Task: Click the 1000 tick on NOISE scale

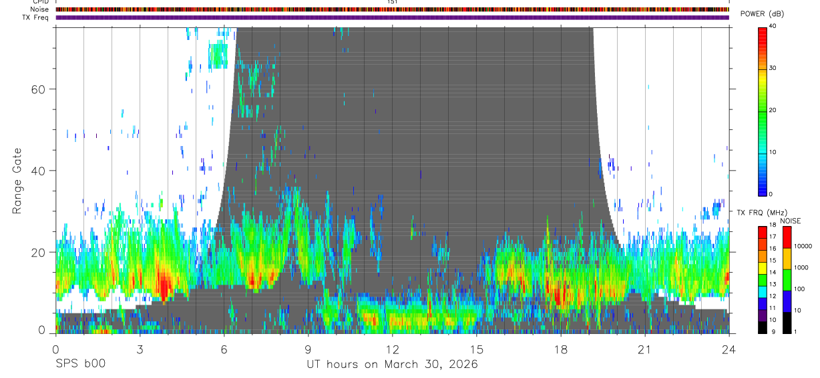Action: pyautogui.click(x=801, y=267)
